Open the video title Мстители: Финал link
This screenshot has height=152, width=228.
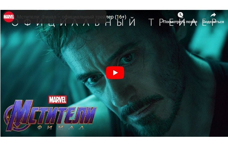71,17
